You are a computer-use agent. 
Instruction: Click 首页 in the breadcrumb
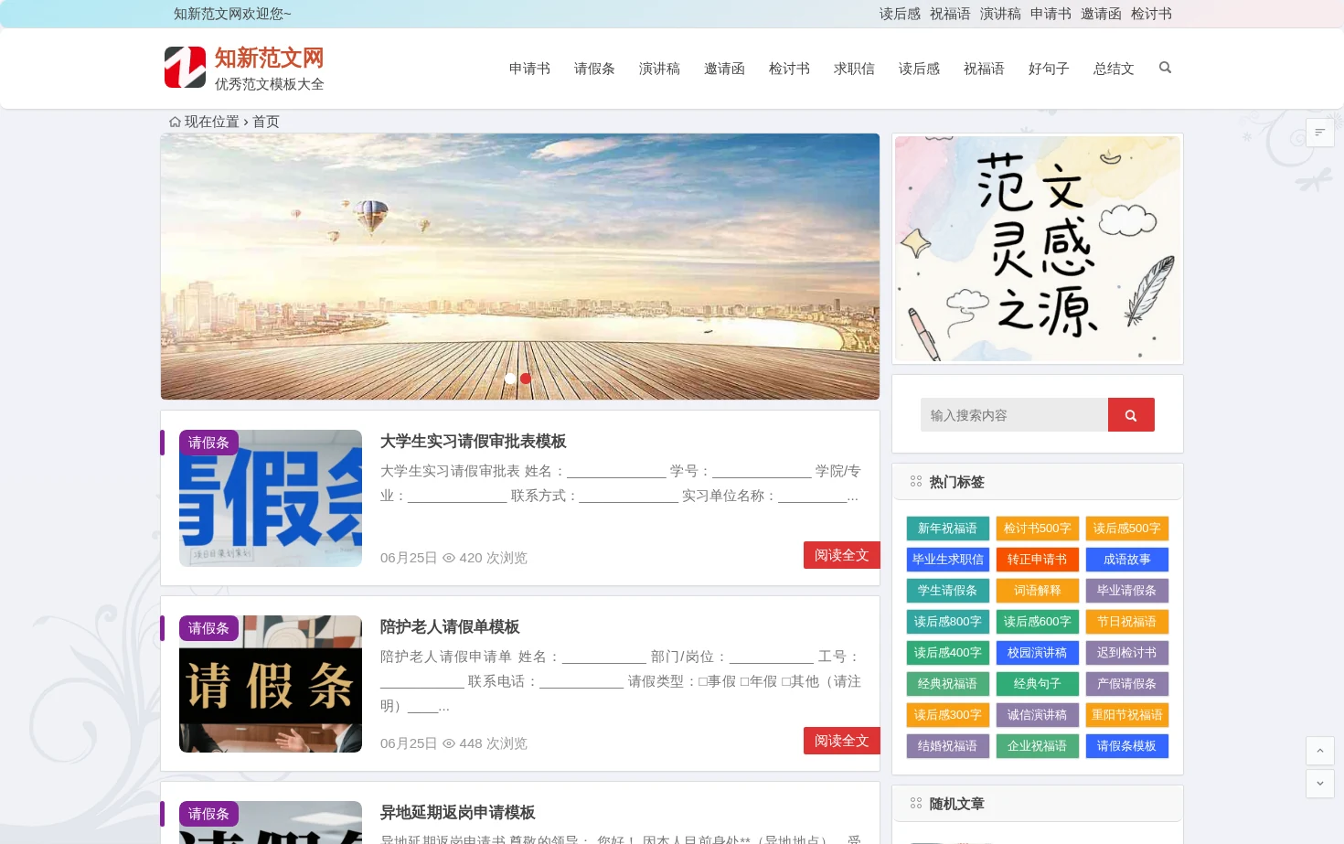pos(266,122)
